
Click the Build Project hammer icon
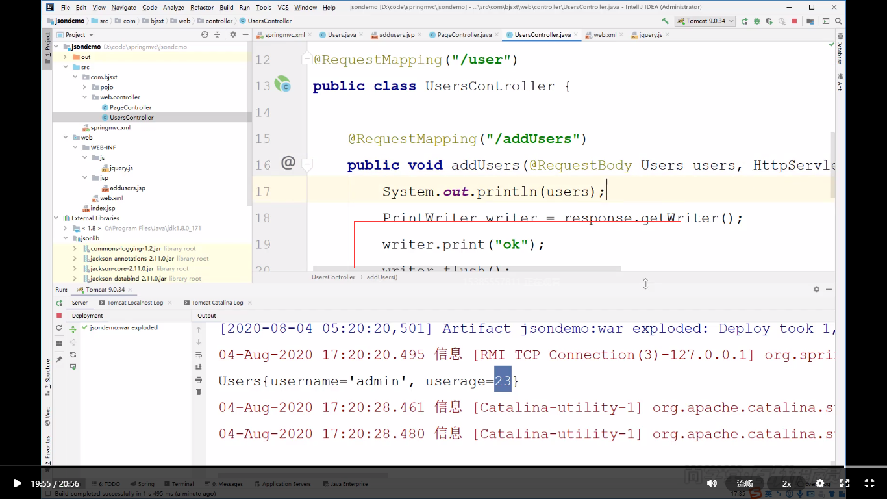click(x=665, y=21)
